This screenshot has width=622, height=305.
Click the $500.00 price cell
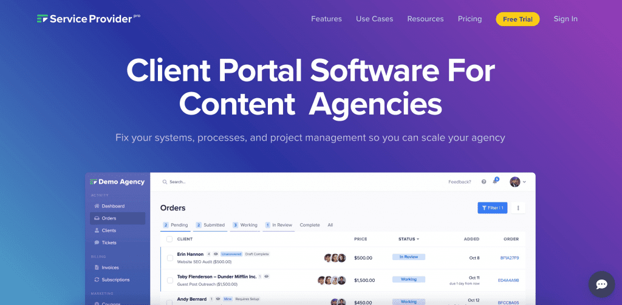click(x=363, y=258)
